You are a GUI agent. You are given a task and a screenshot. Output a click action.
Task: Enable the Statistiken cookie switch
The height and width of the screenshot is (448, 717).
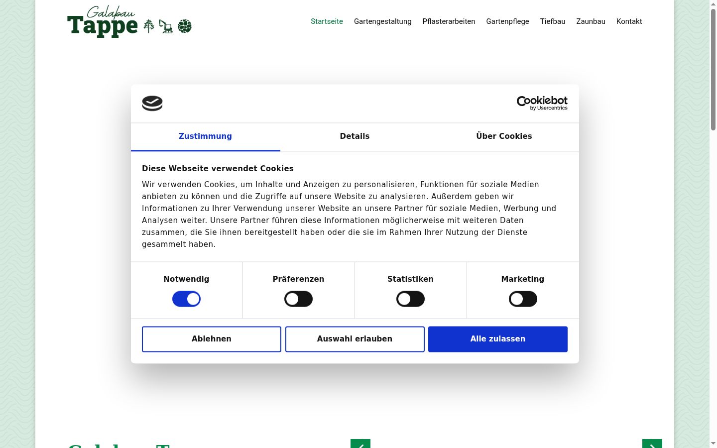pyautogui.click(x=410, y=299)
